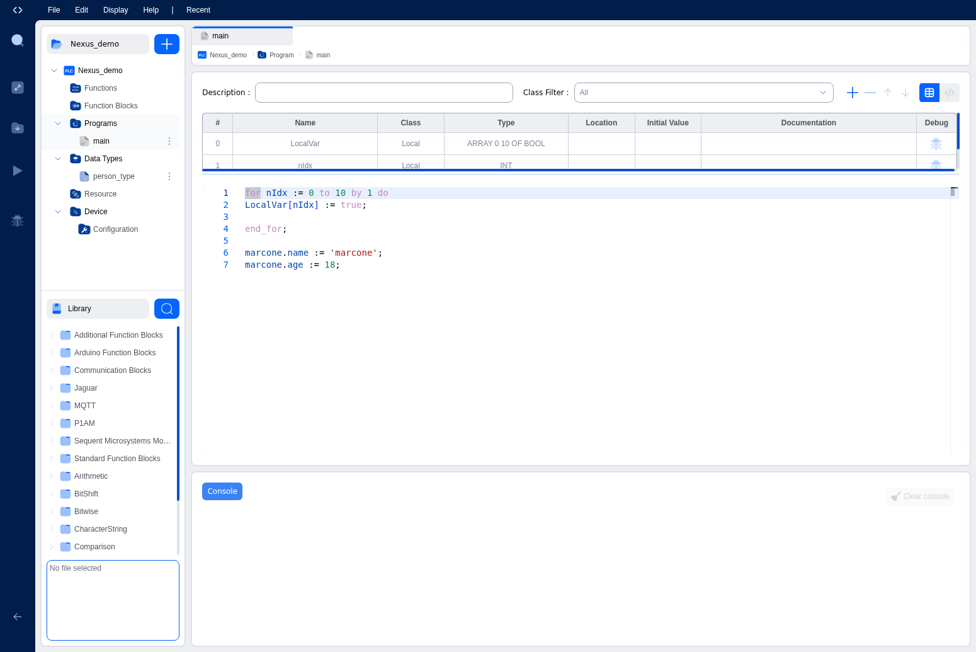Collapse the Device tree node
Screen dimensions: 976x652
(x=58, y=212)
